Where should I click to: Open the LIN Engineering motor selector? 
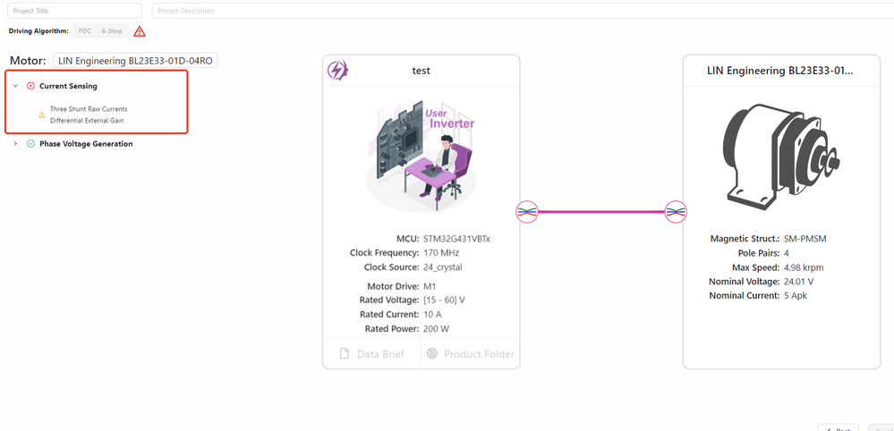135,60
